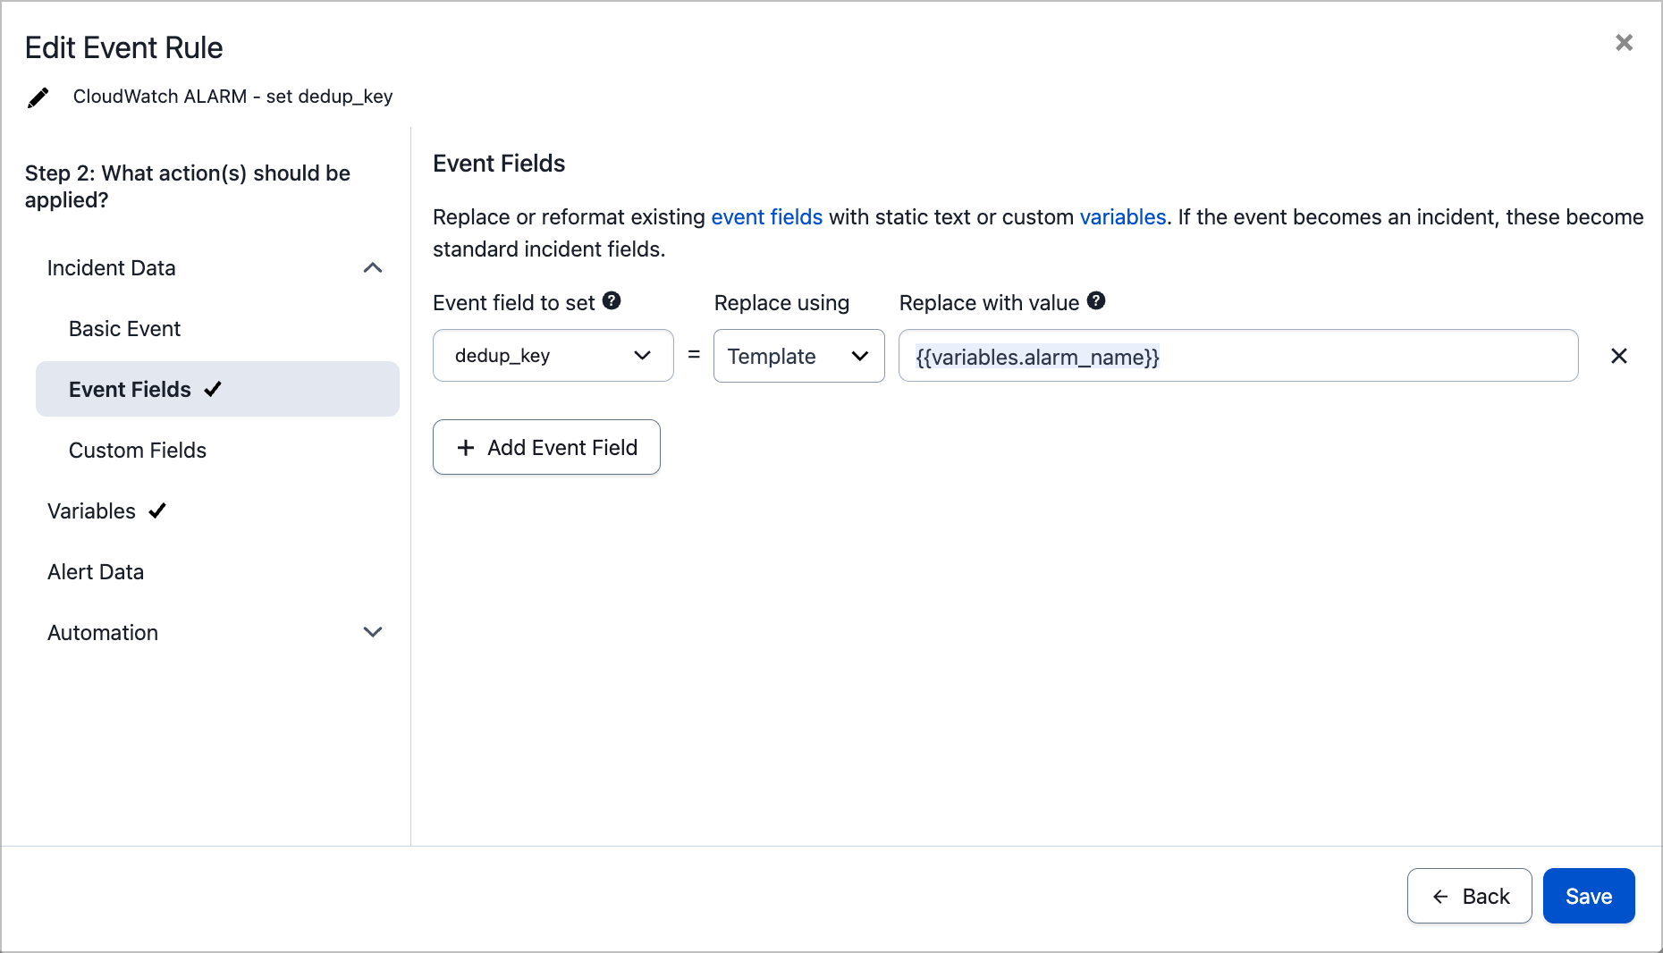Close the Edit Event Rule dialog
Viewport: 1663px width, 953px height.
[x=1624, y=43]
